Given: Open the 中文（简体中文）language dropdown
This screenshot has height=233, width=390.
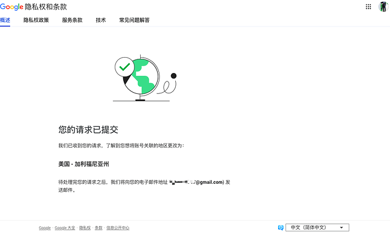Looking at the screenshot, I should point(317,227).
